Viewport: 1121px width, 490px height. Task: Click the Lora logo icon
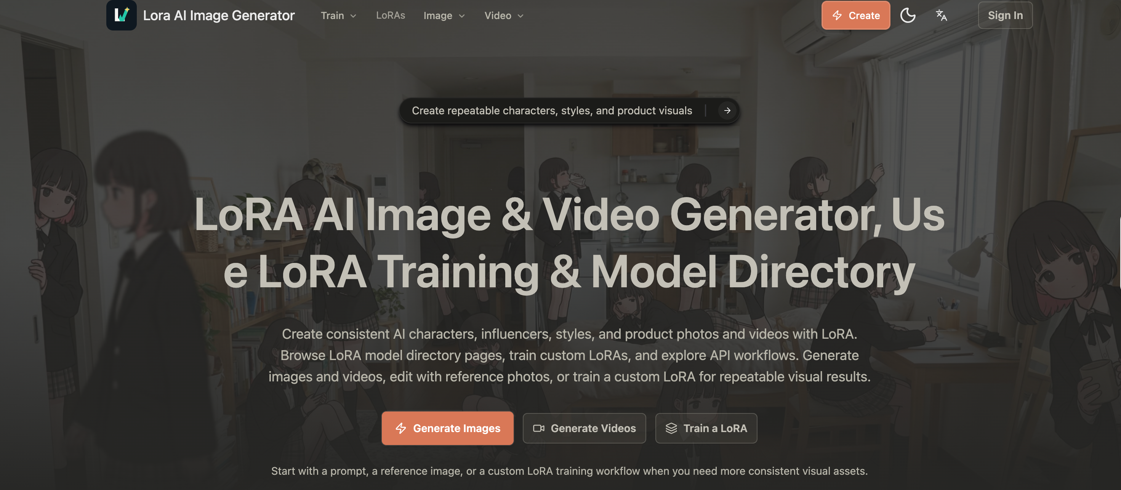(x=122, y=15)
